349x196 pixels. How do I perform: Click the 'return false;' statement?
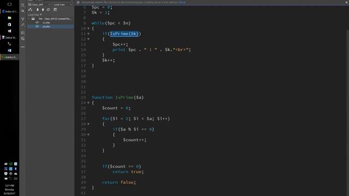[x=119, y=182]
